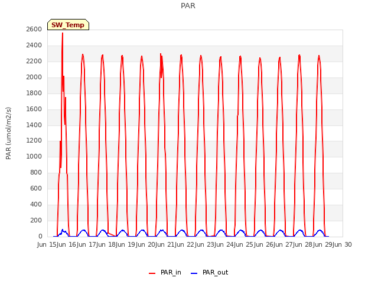Click the Jun 25 x-axis label
The height and width of the screenshot is (284, 378).
(x=244, y=244)
